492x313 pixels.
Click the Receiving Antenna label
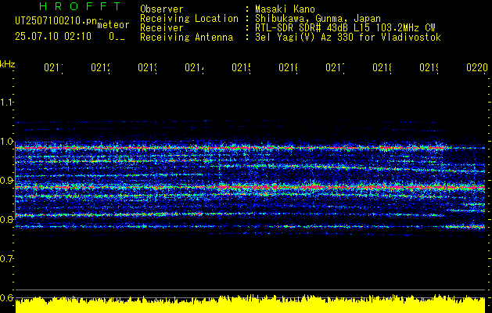(186, 38)
